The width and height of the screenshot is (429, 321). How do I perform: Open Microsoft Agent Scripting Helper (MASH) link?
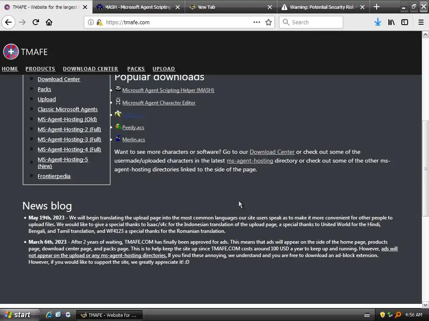[x=168, y=90]
